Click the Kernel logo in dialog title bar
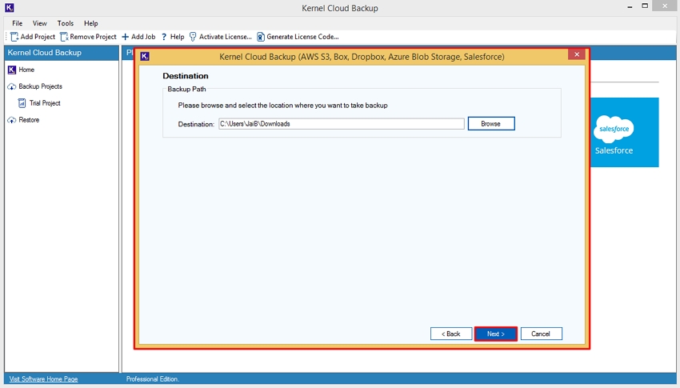The height and width of the screenshot is (388, 680). [145, 56]
